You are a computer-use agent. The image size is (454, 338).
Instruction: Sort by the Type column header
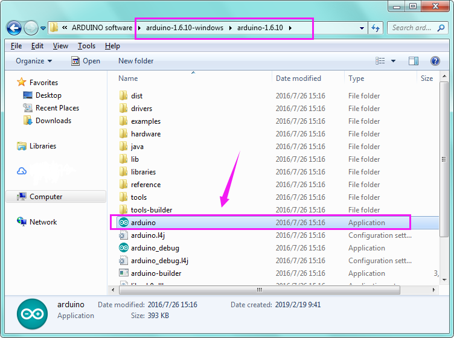click(x=356, y=78)
